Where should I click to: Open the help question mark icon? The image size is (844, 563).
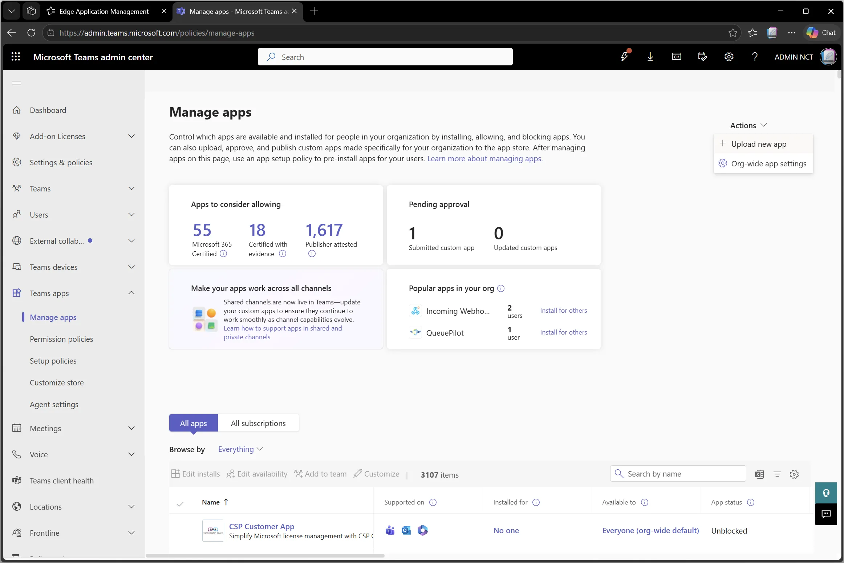point(755,57)
